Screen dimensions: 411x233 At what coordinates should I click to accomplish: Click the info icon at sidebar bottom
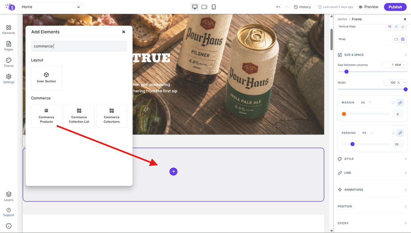coord(8,226)
